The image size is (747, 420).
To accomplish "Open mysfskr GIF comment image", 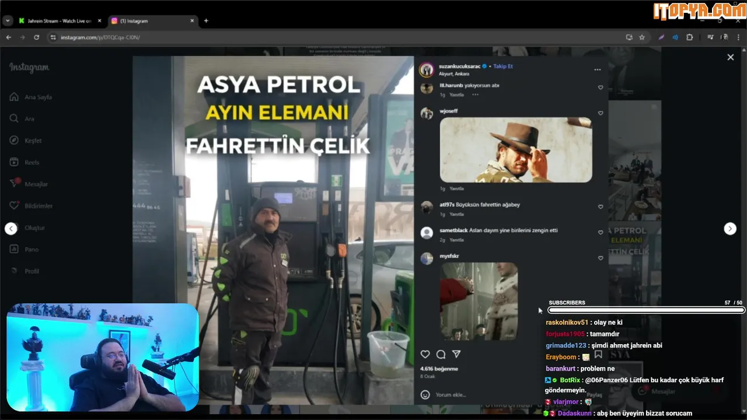I will [479, 301].
